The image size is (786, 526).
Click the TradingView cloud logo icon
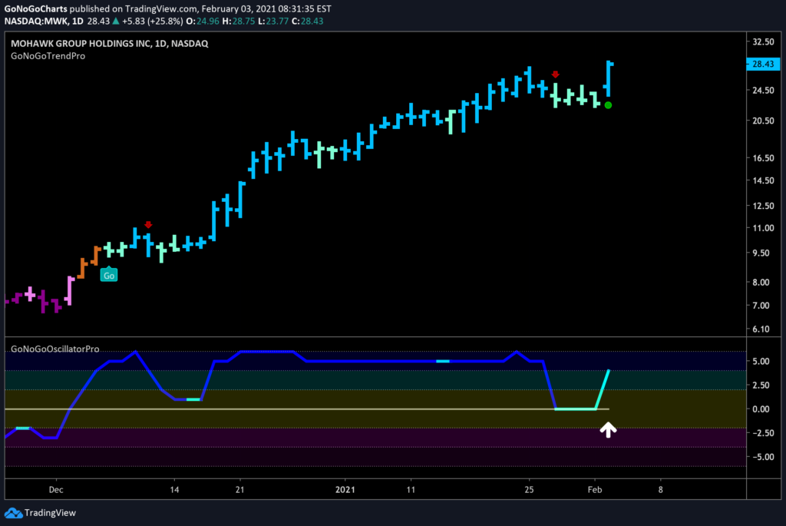(13, 513)
